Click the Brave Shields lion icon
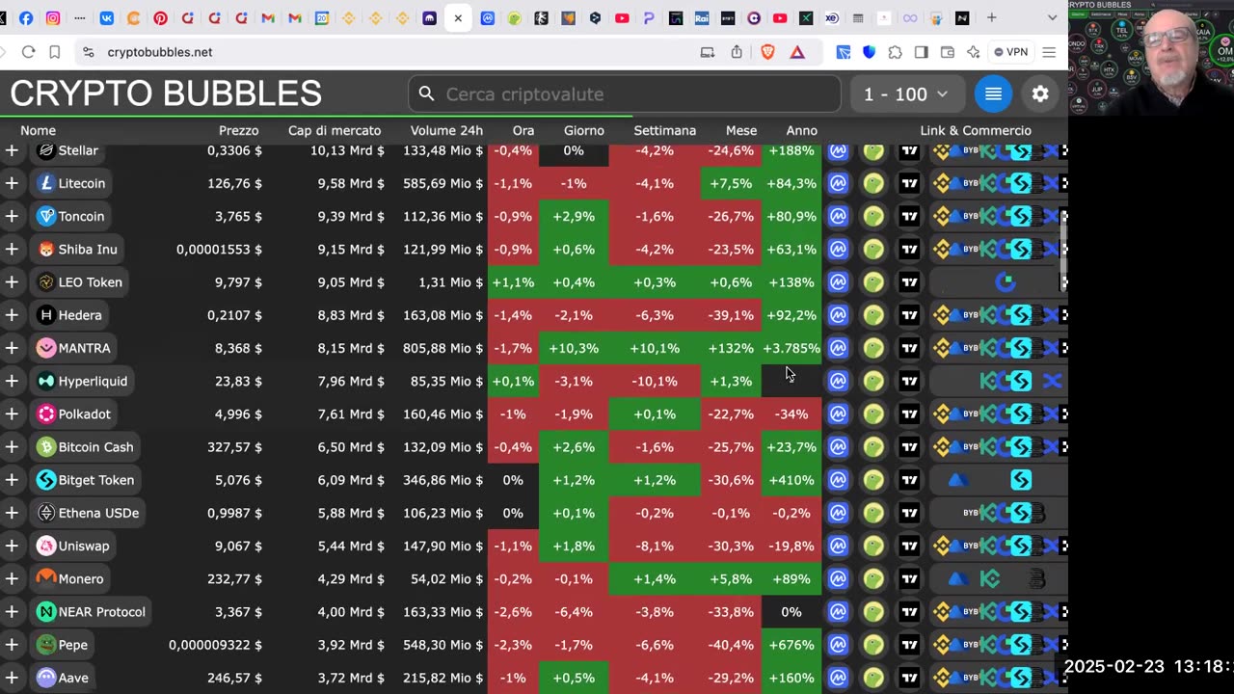 point(767,52)
